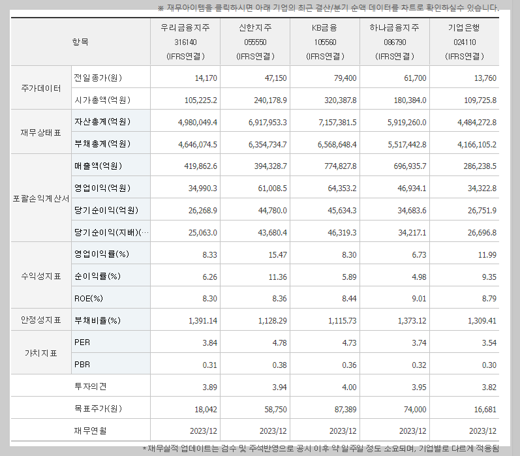This screenshot has height=456, width=520.
Task: Click 신한지주 closing price 47,150
Action: tap(275, 78)
